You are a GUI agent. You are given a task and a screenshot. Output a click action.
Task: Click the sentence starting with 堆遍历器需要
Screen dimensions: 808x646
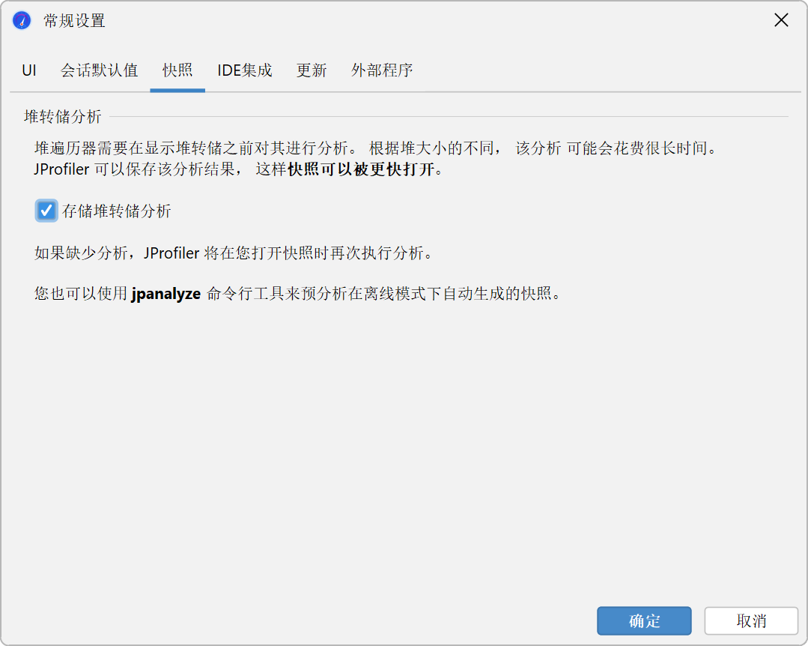point(195,148)
